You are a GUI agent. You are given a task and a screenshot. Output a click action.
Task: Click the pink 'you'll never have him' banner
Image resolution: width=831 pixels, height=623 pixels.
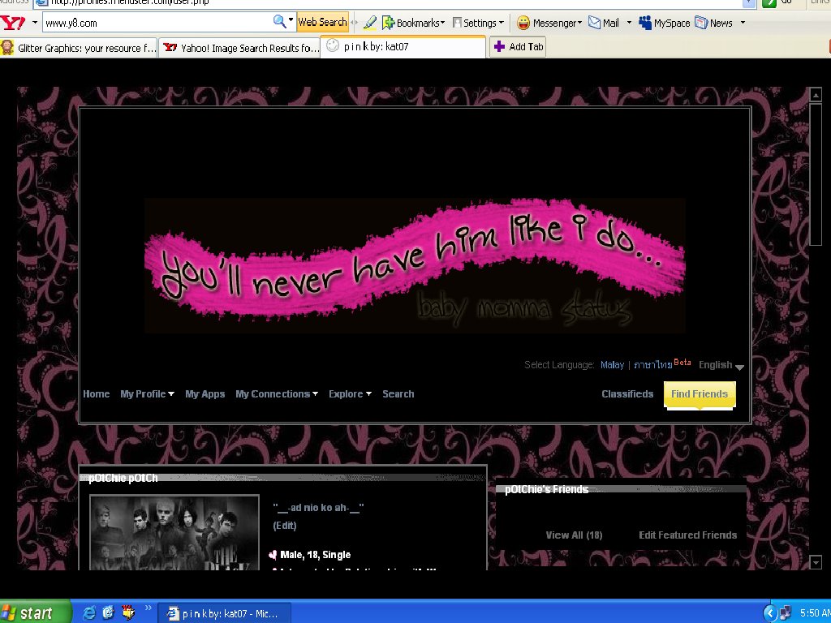pyautogui.click(x=415, y=265)
